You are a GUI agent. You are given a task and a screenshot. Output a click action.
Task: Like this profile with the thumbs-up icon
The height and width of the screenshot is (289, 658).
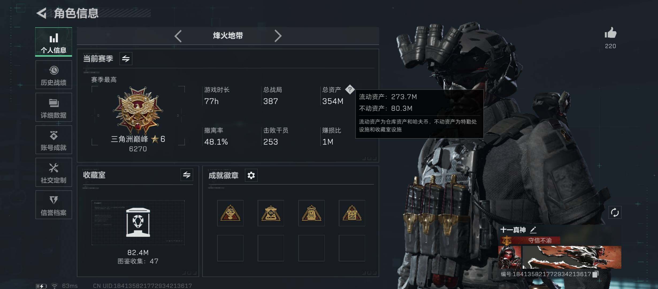[610, 33]
